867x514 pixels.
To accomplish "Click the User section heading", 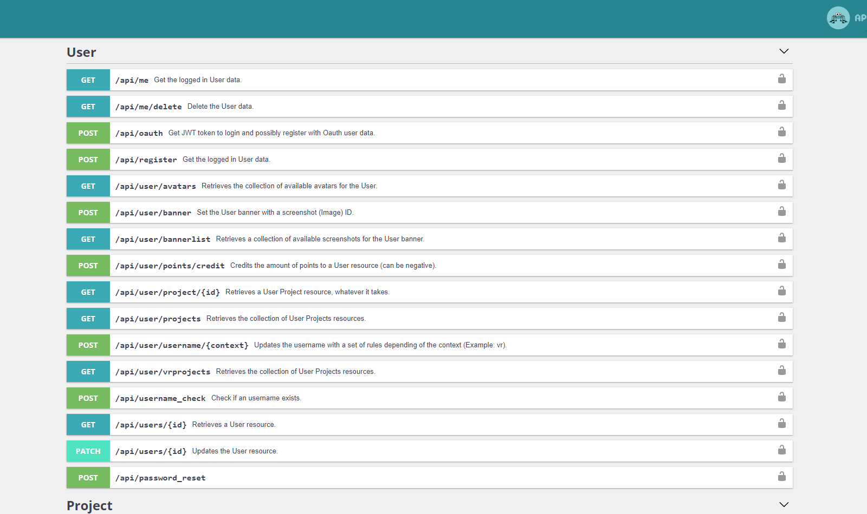I will [x=81, y=52].
